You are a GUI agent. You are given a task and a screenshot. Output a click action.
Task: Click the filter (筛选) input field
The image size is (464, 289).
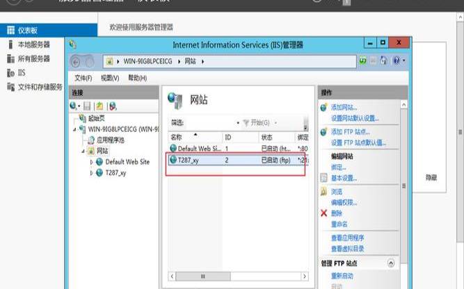[x=209, y=123]
